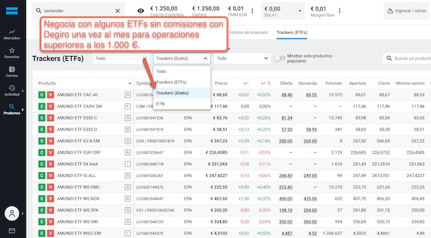
Task: Open Cartera wallet in sidebar
Action: [12, 72]
